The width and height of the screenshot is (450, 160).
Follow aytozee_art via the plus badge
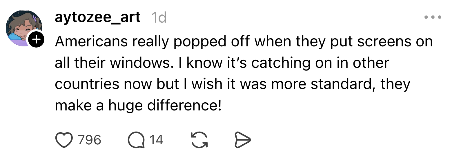pos(36,39)
